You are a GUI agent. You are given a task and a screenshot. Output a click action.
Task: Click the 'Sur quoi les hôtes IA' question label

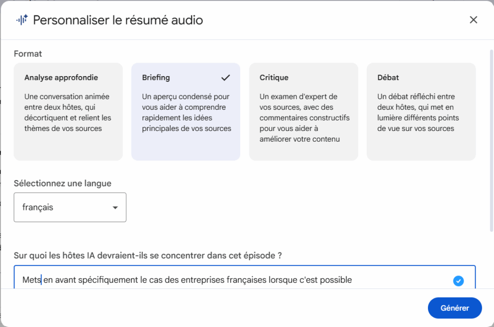click(148, 256)
